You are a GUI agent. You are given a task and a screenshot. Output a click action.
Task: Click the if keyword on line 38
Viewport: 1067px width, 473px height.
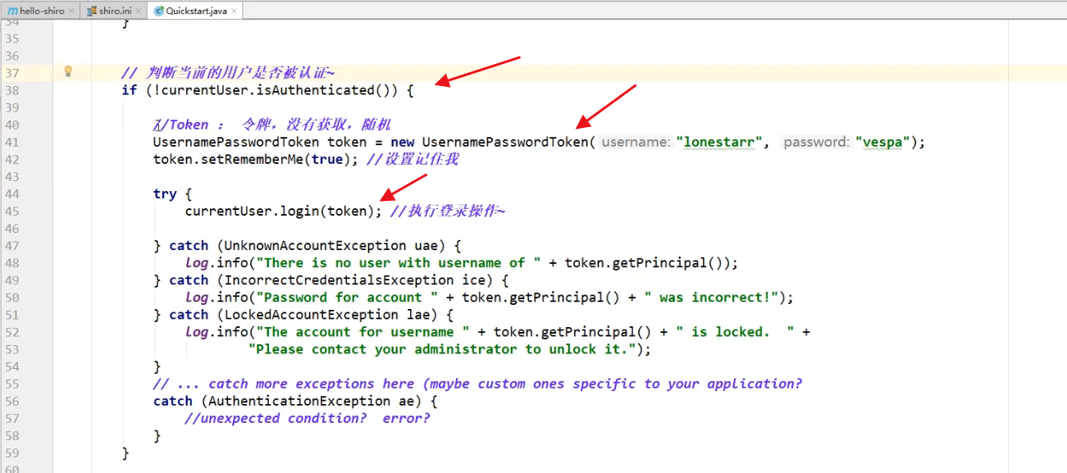coord(130,90)
